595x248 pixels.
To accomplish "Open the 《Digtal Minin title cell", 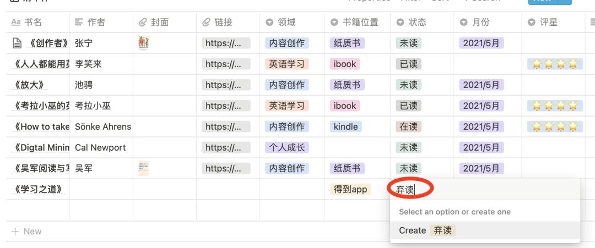I will coord(38,147).
